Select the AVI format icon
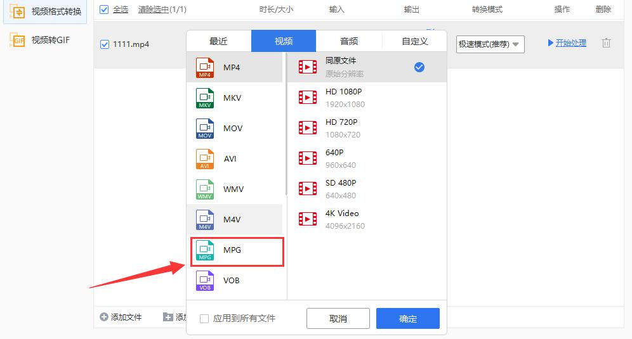632x339 pixels. coord(205,159)
